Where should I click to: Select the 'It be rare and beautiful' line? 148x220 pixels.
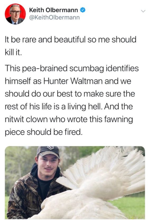pyautogui.click(x=71, y=39)
